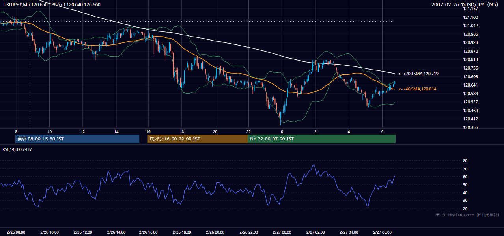Click the 120.928 price axis label
This screenshot has width=504, height=236.
tap(470, 42)
